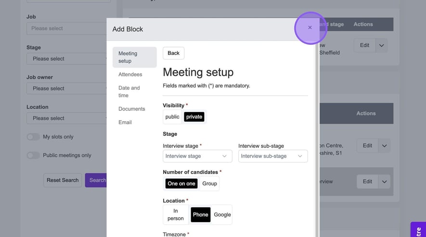Click the Reset Search button
426x237 pixels.
(x=63, y=180)
